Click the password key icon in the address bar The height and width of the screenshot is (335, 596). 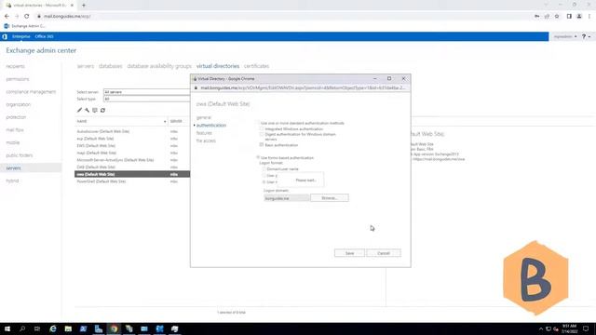[x=536, y=17]
